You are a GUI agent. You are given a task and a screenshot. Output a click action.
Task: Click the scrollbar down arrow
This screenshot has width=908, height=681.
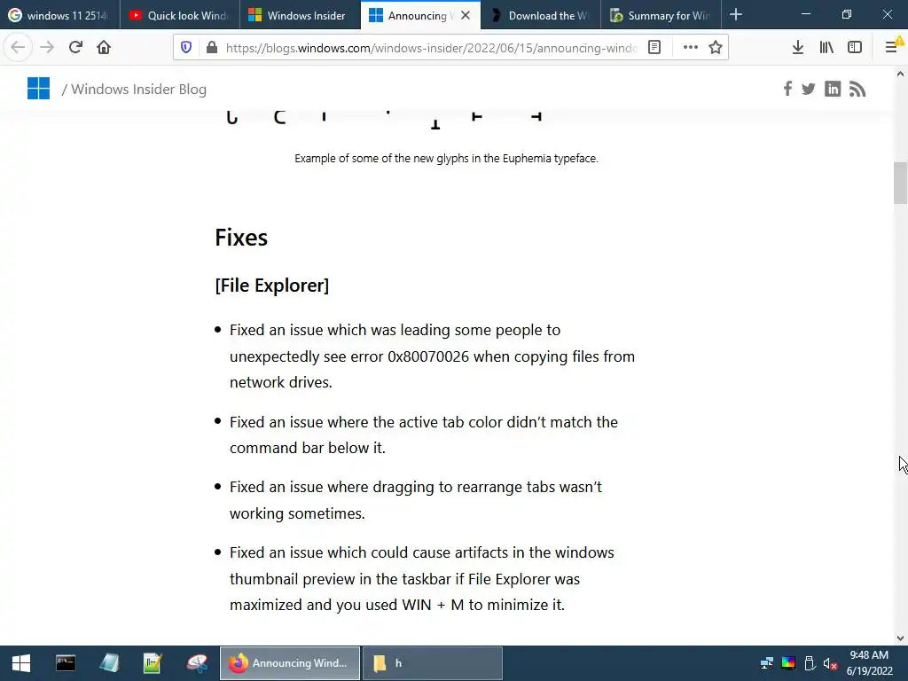coord(900,638)
